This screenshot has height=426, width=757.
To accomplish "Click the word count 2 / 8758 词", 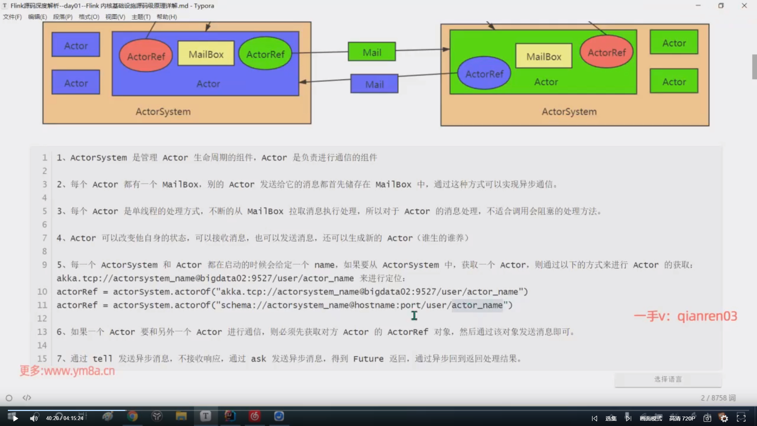I will coord(718,398).
